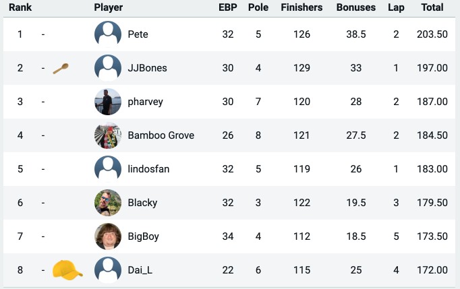The width and height of the screenshot is (460, 289).
Task: Sort by the Player column header
Action: [x=108, y=7]
